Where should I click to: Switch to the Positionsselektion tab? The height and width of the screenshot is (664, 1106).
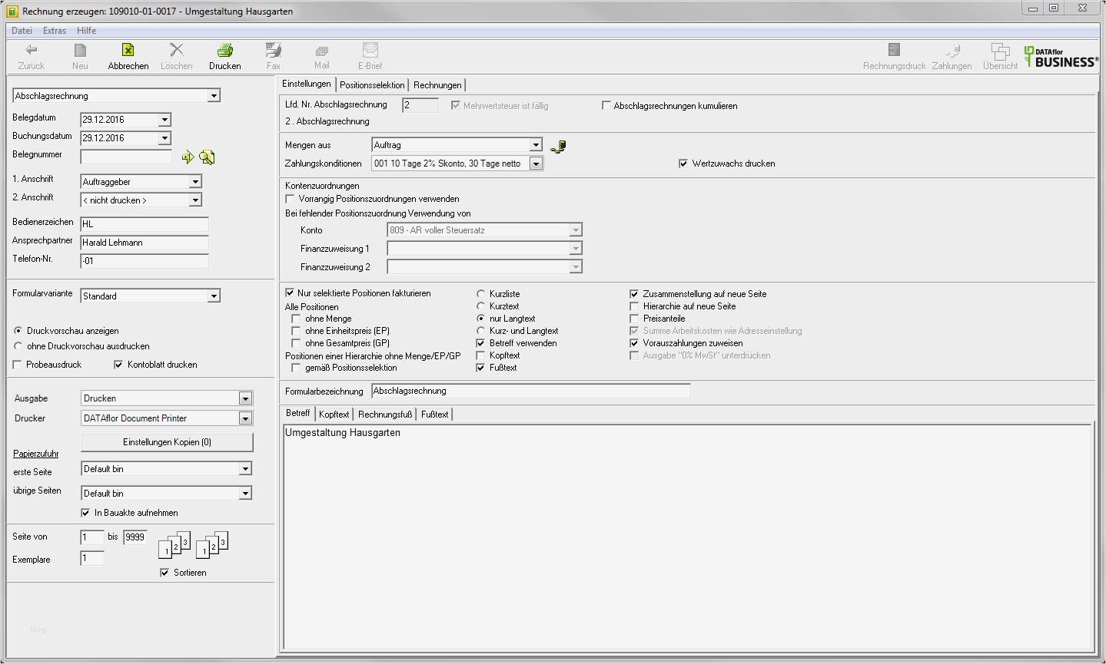372,85
